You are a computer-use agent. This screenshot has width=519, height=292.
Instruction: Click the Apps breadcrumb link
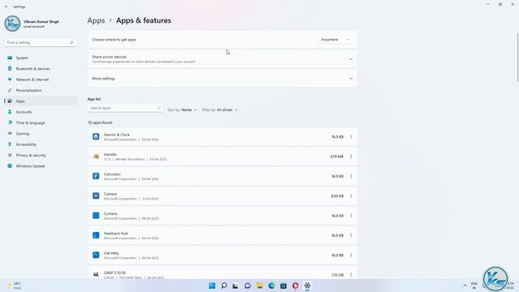point(96,20)
